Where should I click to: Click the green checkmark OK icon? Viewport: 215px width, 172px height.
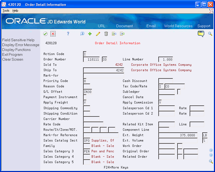[x=45, y=34]
